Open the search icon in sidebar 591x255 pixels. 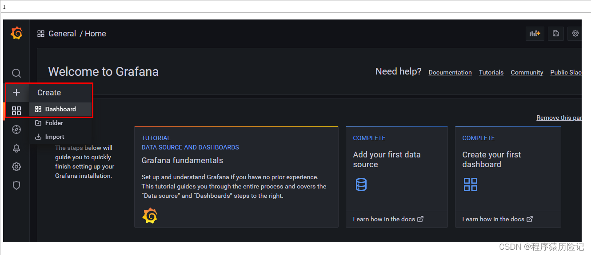(x=16, y=73)
